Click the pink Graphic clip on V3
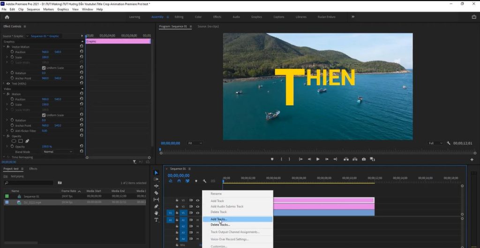480x248 pixels. pyautogui.click(x=323, y=200)
